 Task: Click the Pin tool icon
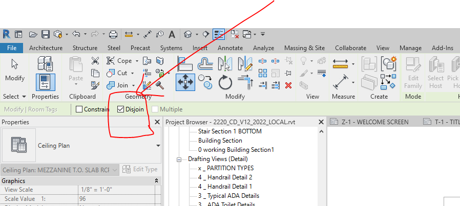tap(288, 73)
